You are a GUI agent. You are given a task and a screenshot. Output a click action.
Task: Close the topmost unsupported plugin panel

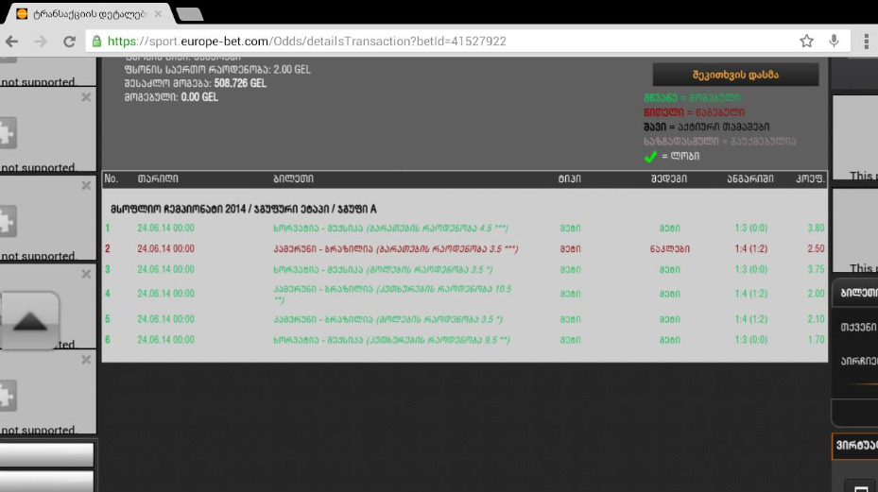pos(86,97)
